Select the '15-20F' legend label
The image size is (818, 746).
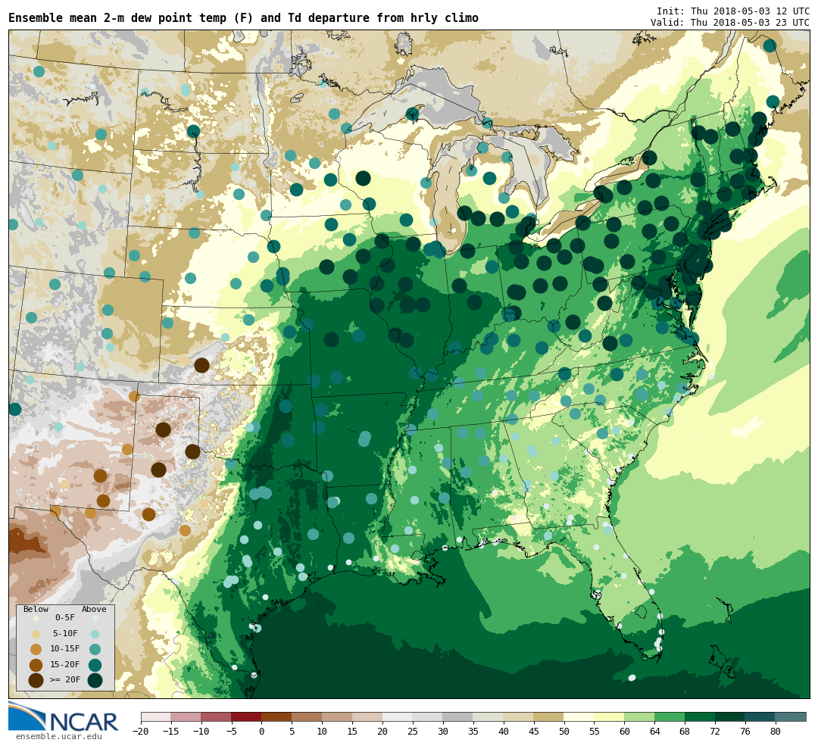(x=64, y=665)
